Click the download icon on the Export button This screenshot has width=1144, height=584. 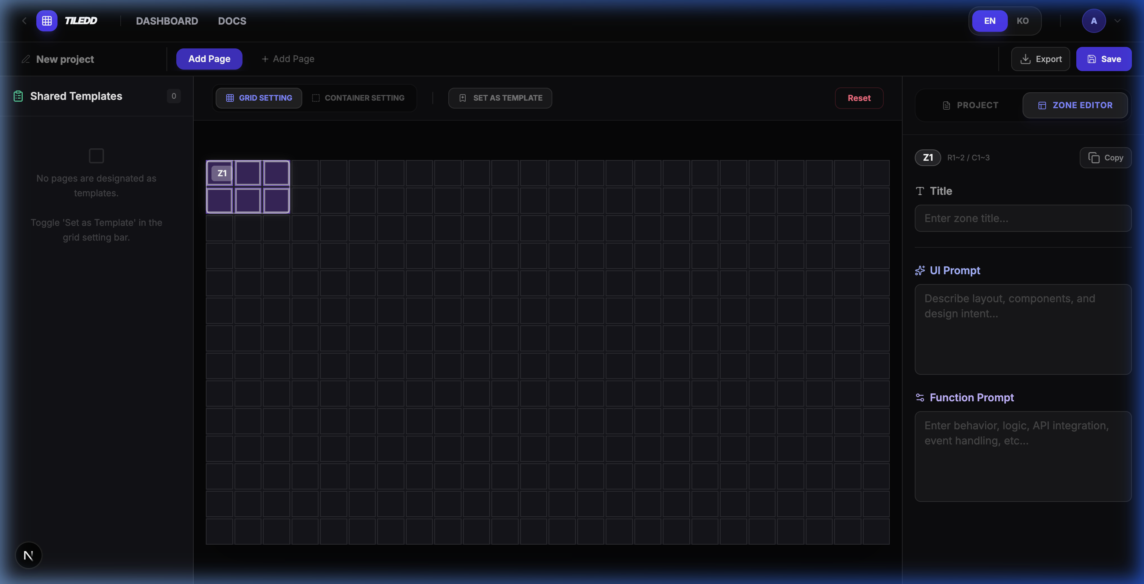(x=1026, y=59)
